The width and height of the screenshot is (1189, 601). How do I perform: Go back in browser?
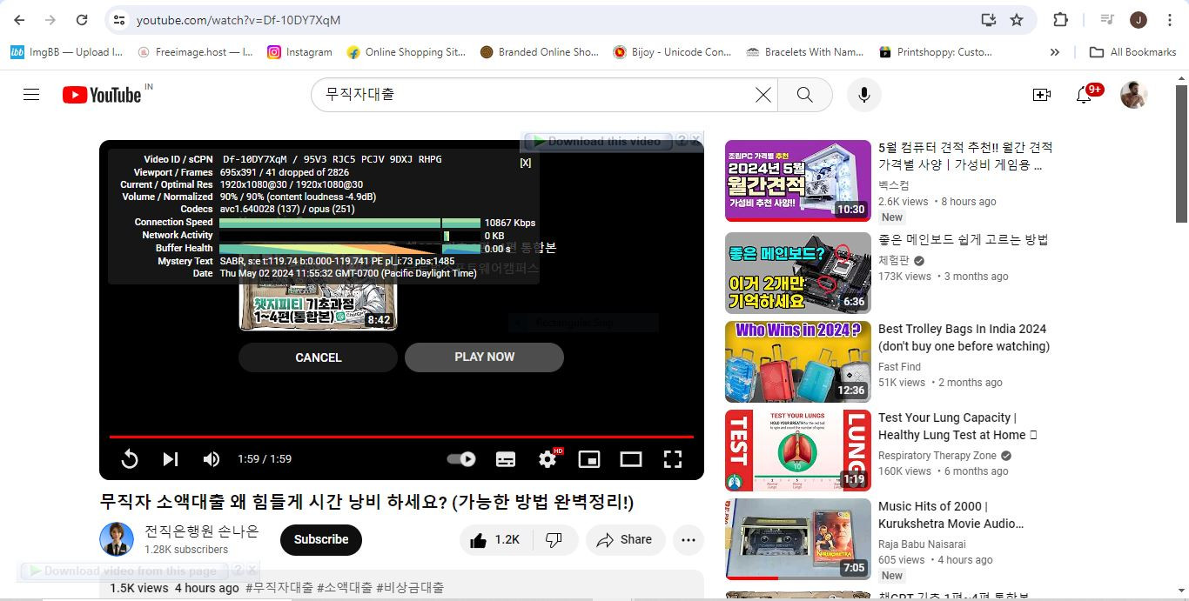[x=19, y=20]
